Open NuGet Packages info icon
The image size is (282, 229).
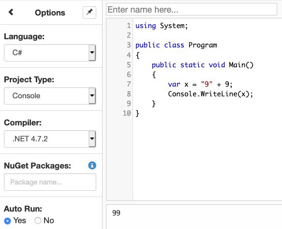(92, 165)
